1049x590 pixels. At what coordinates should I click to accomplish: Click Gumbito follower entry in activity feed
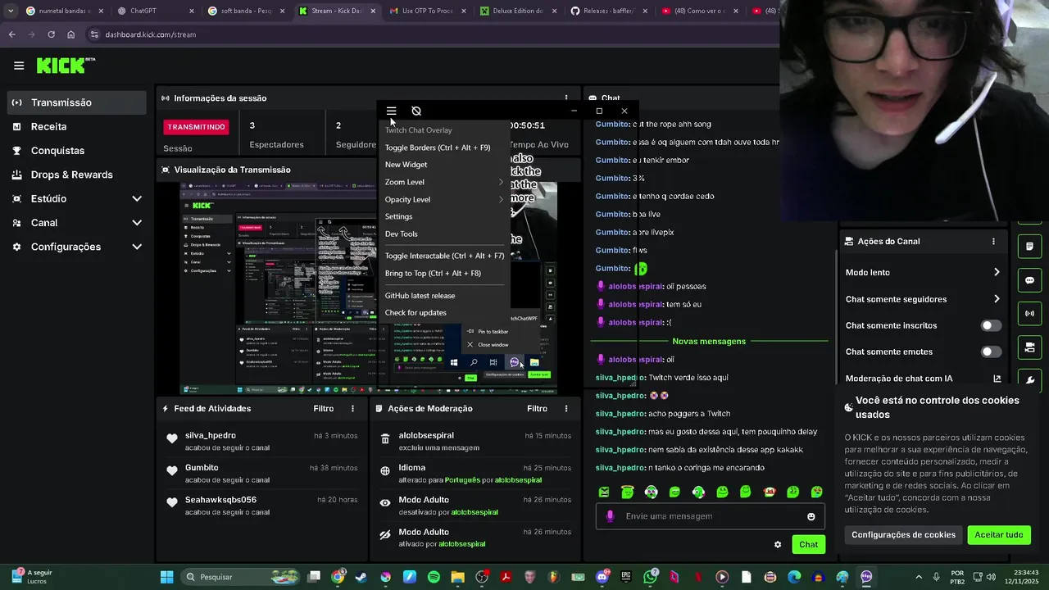point(262,473)
